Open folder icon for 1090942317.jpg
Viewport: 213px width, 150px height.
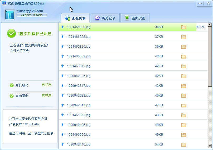tap(183, 86)
